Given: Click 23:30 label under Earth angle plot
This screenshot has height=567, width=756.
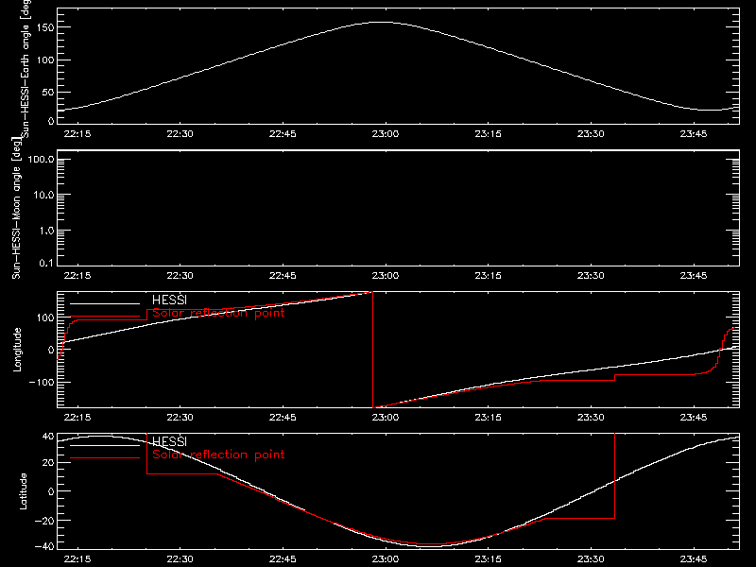Looking at the screenshot, I should click(x=591, y=133).
